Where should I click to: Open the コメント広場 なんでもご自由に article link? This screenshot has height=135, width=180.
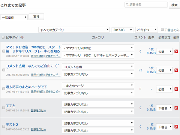33,67
